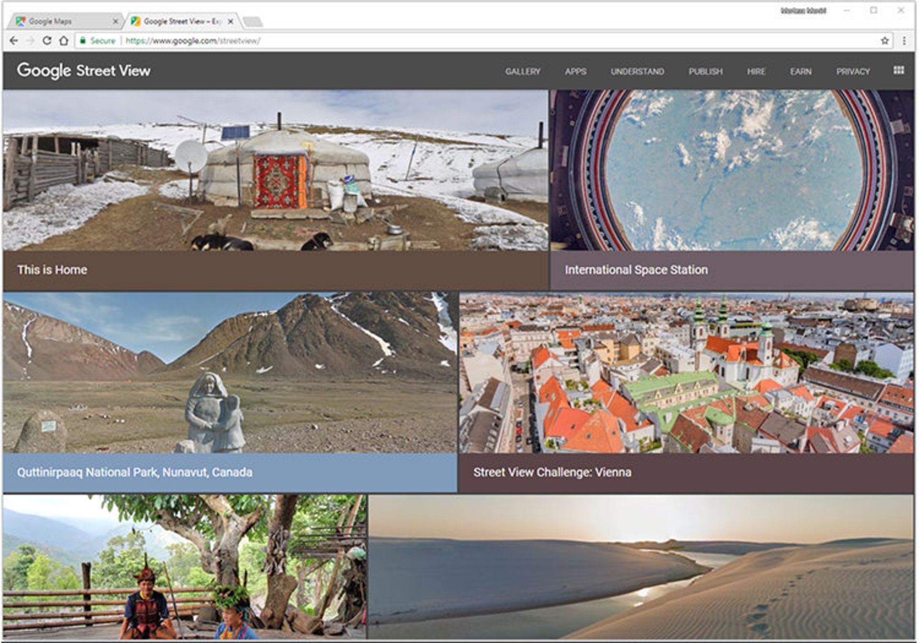Open the HIRE menu item
Viewport: 919px width, 643px height.
[756, 71]
